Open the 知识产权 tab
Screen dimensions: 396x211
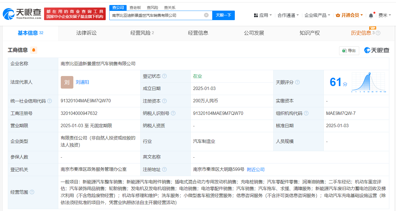pos(310,33)
